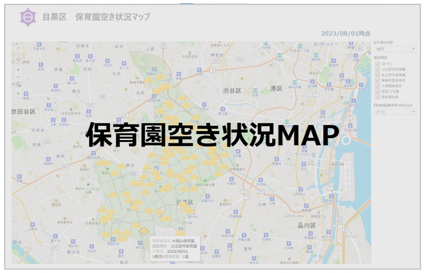424x273 pixels.
Task: Click the 2023/08/01時点 date text
Action: [x=345, y=33]
